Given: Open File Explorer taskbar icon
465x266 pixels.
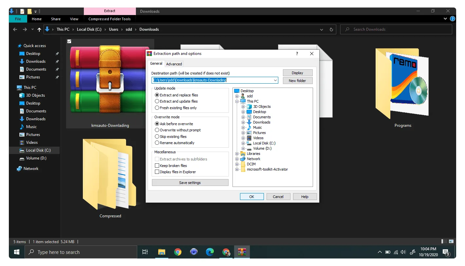Looking at the screenshot, I should (162, 252).
